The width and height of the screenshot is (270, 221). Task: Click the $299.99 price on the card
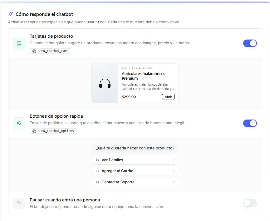point(129,97)
